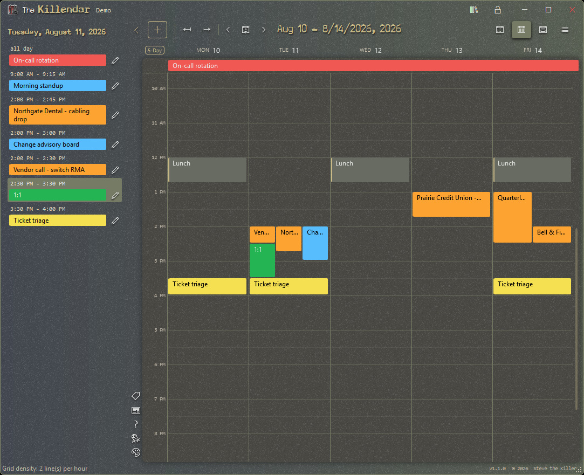Extend the range with the right bar arrow
The height and width of the screenshot is (475, 584).
pos(207,30)
